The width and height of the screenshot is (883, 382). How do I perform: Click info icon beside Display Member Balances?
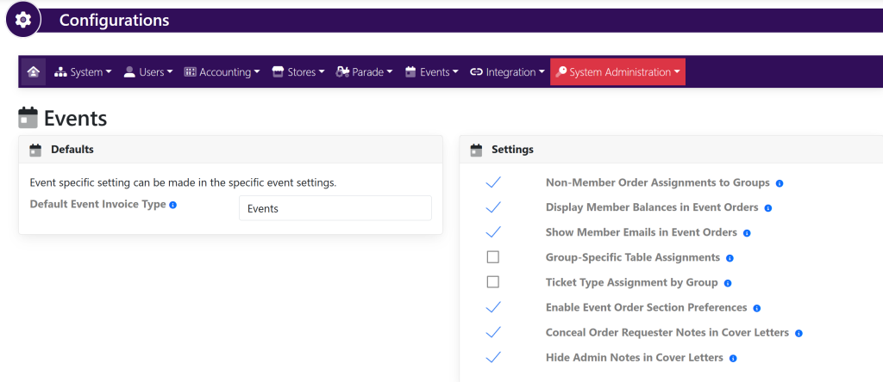pyautogui.click(x=768, y=208)
